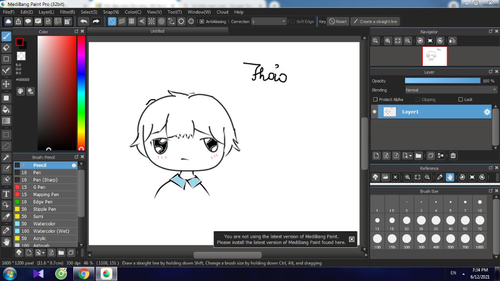Expand add-layer dropdown arrow
The width and height of the screenshot is (500, 281).
[410, 156]
